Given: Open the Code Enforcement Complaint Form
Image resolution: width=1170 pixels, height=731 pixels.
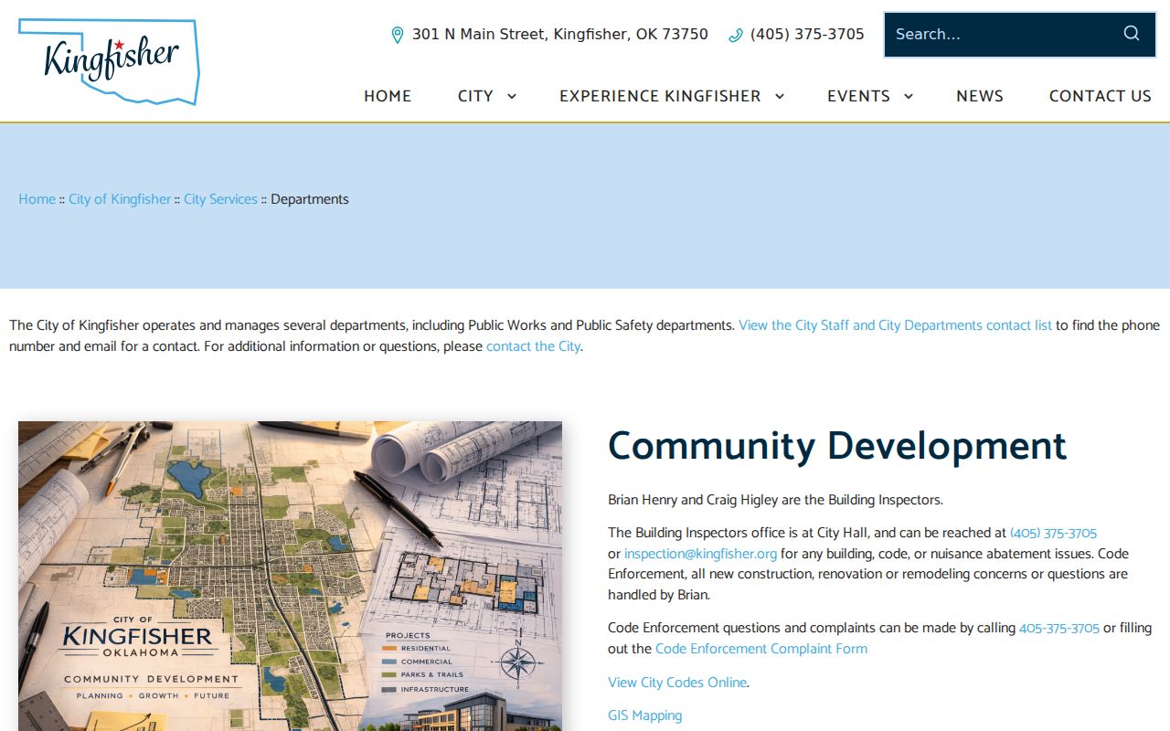Looking at the screenshot, I should click(x=761, y=649).
